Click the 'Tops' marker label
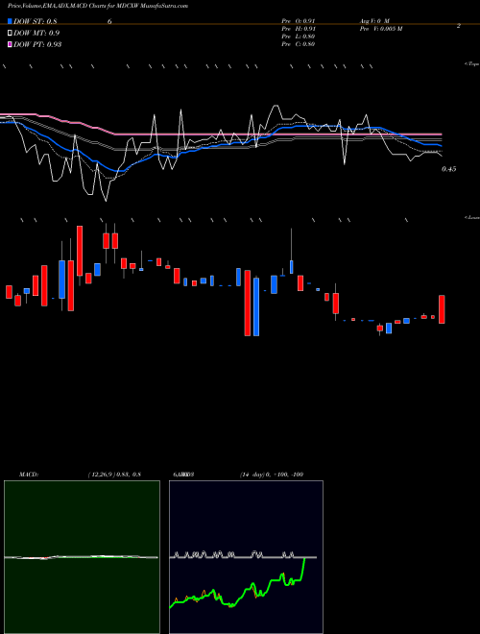Viewport: 480px width, 634px height. (472, 64)
